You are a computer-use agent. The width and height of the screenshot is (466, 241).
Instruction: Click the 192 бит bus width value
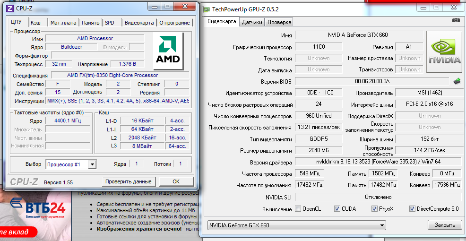[x=429, y=139]
